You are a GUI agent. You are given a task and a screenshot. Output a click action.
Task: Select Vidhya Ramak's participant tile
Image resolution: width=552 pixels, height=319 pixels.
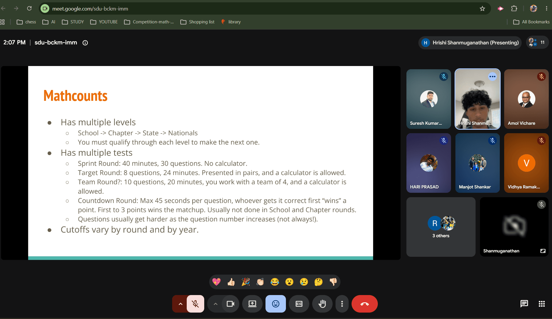click(x=526, y=163)
